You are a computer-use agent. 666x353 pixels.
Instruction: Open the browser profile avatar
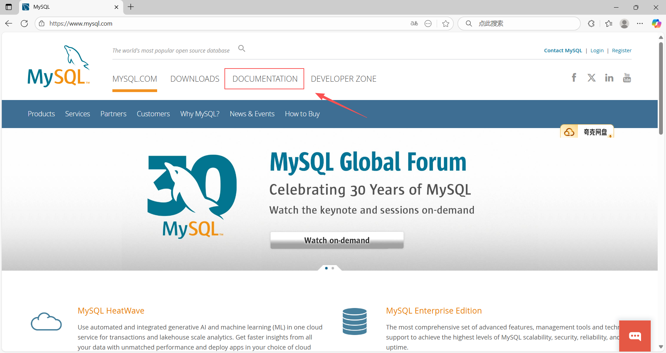pyautogui.click(x=624, y=24)
